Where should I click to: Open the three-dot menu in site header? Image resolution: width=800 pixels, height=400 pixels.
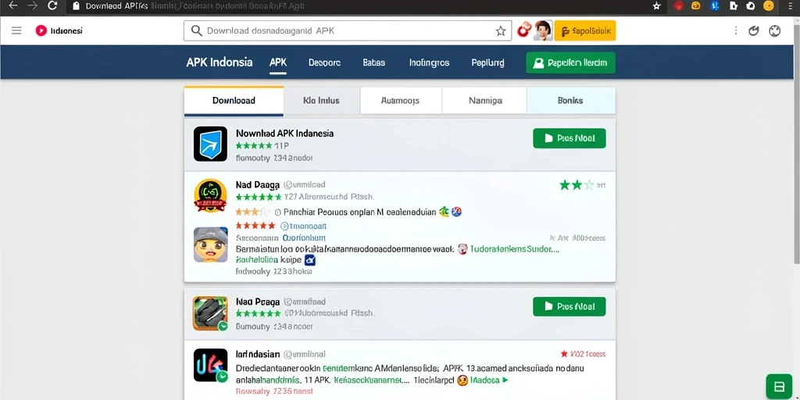(736, 30)
